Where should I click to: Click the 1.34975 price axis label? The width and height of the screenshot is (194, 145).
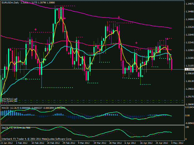(190, 4)
